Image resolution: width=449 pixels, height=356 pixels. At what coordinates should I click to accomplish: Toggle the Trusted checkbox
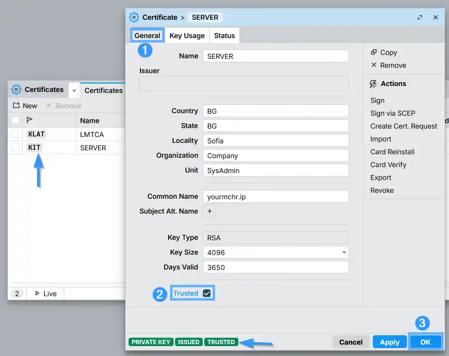tap(207, 293)
